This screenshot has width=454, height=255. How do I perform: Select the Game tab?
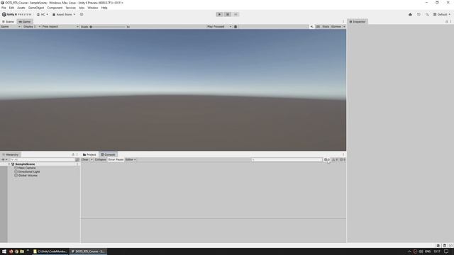pos(25,22)
